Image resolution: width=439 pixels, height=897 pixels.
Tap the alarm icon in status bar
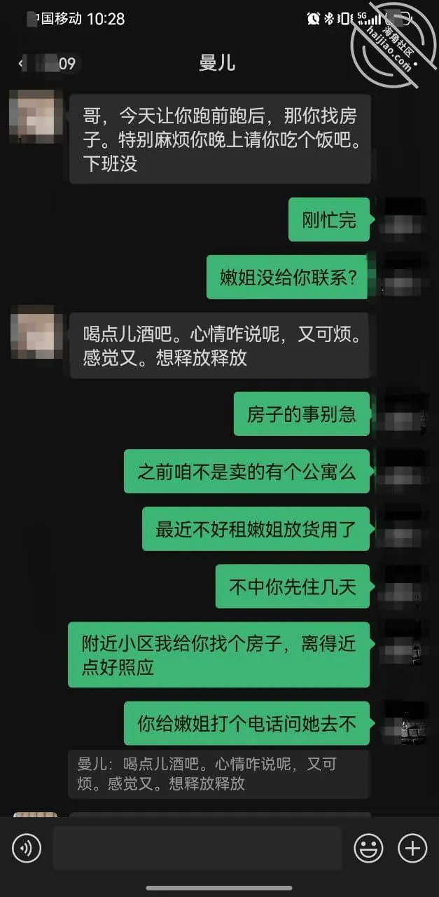313,19
